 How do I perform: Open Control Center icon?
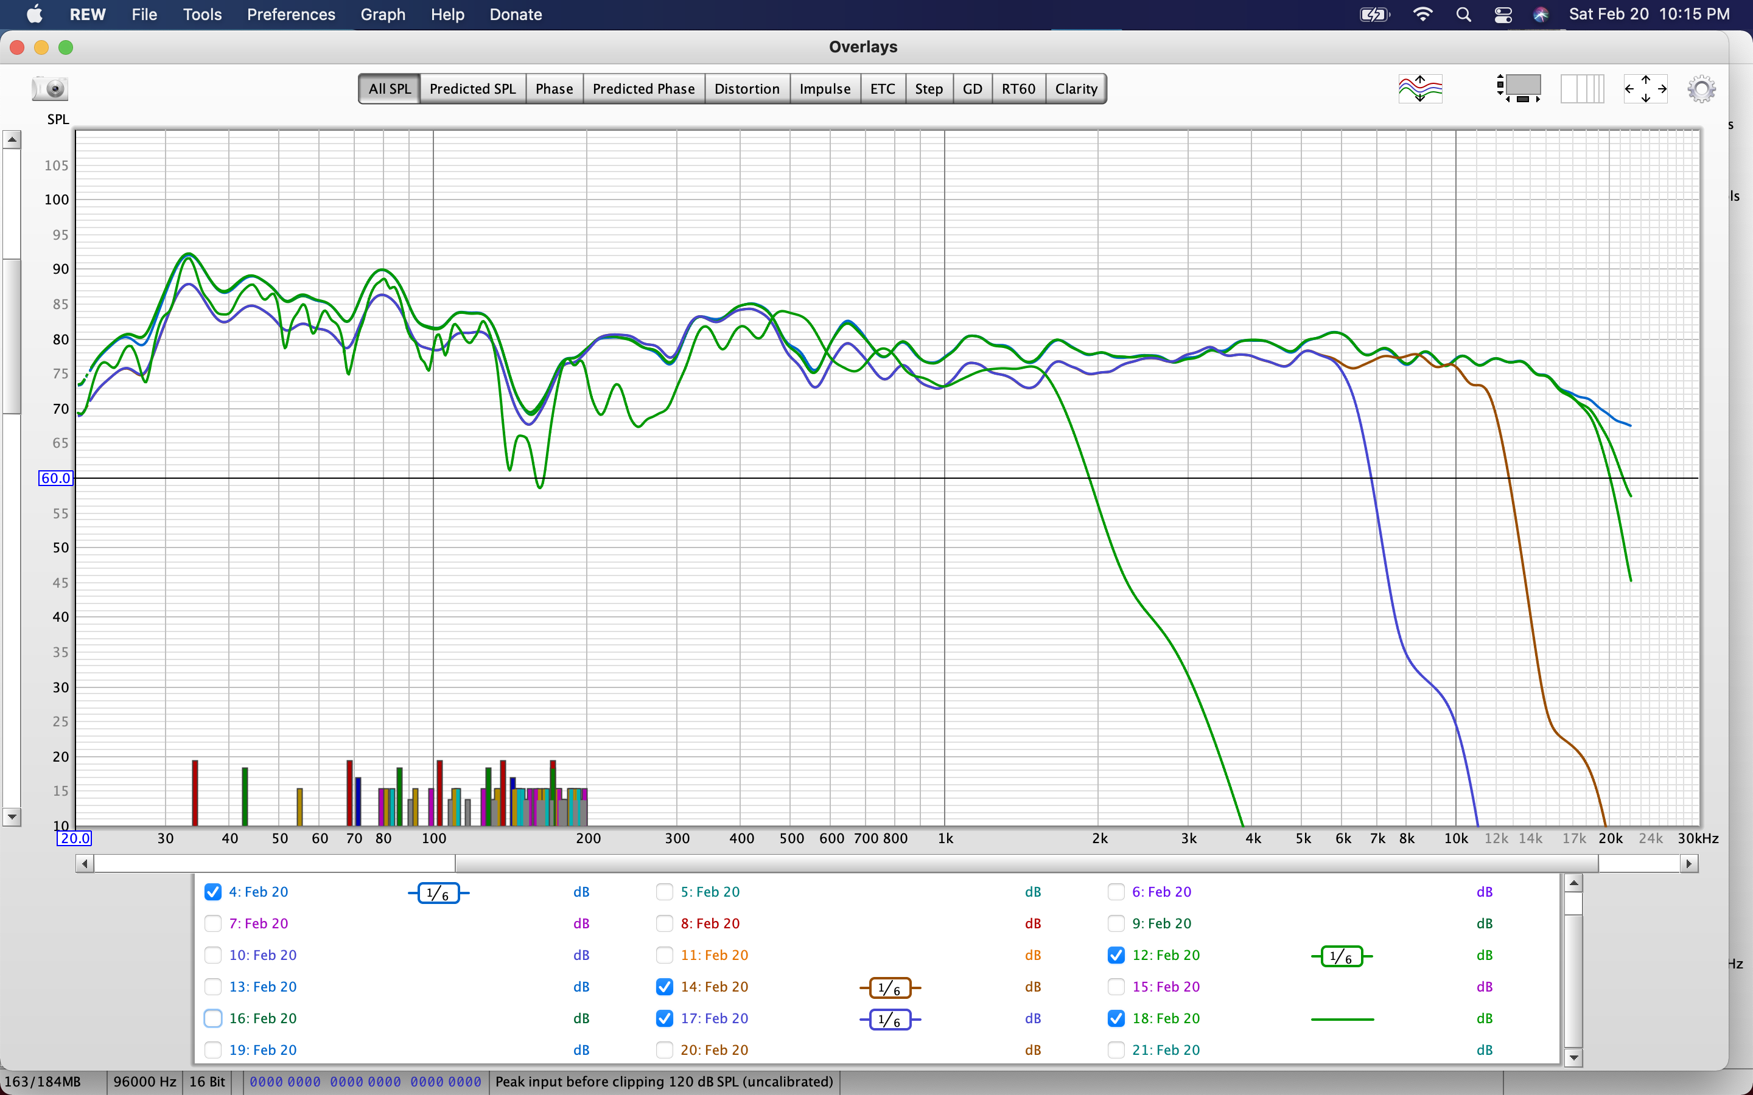[1503, 15]
